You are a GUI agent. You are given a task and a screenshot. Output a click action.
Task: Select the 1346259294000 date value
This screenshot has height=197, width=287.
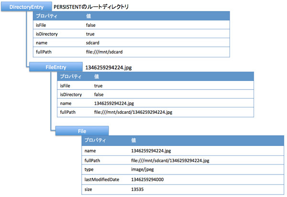[x=147, y=180]
